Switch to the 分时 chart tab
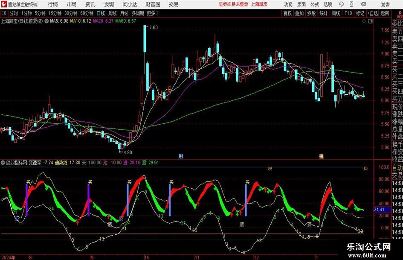403x260 pixels. pyautogui.click(x=14, y=13)
